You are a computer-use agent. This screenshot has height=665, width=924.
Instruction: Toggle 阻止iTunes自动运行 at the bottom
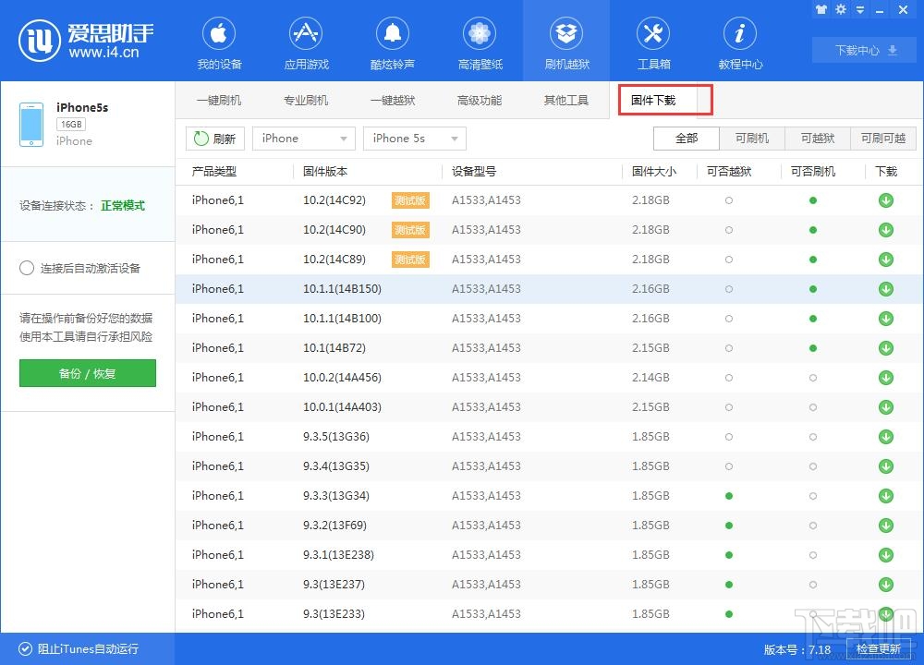tap(11, 648)
